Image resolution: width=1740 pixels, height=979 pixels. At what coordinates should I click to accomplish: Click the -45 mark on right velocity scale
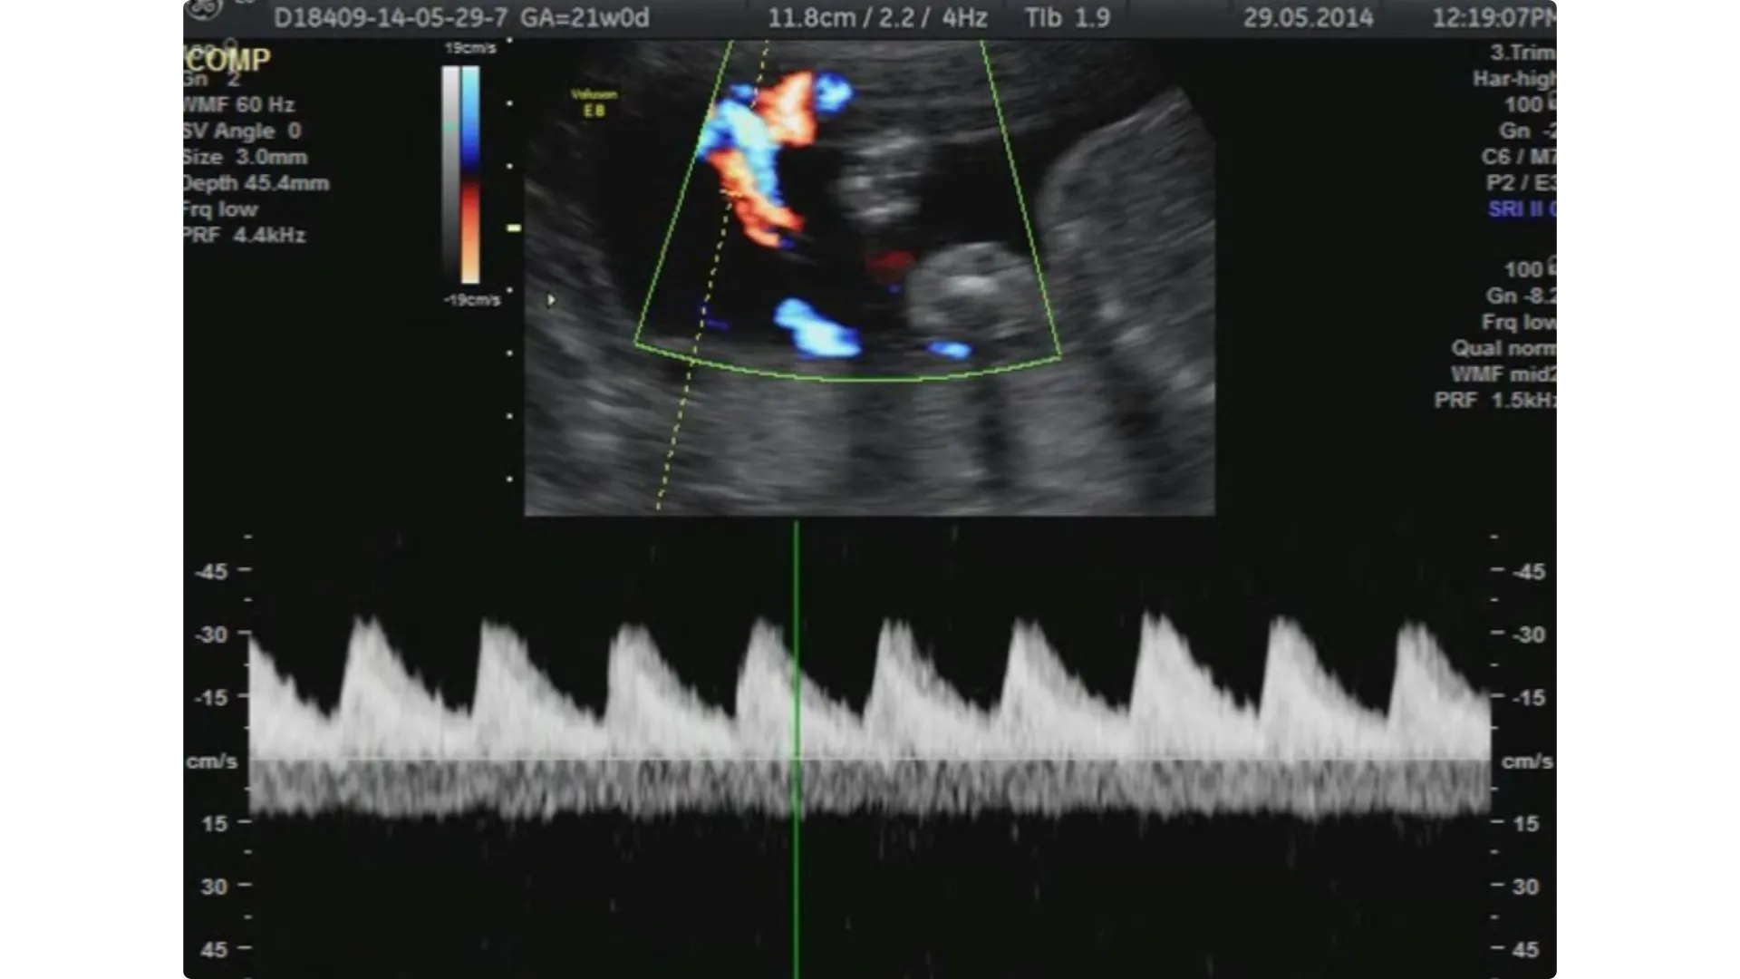[x=1528, y=572]
